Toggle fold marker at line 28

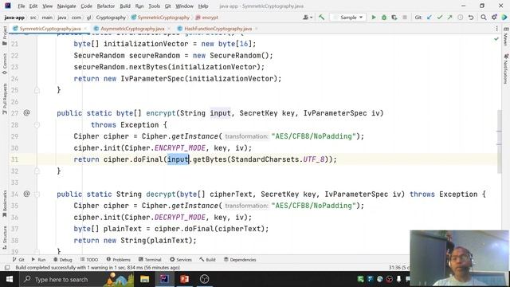37,125
